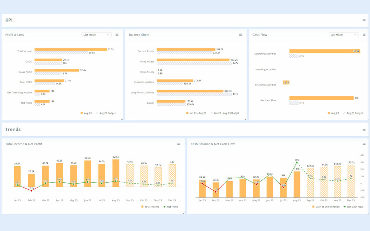Click the Net Operating Income row label

[19, 93]
